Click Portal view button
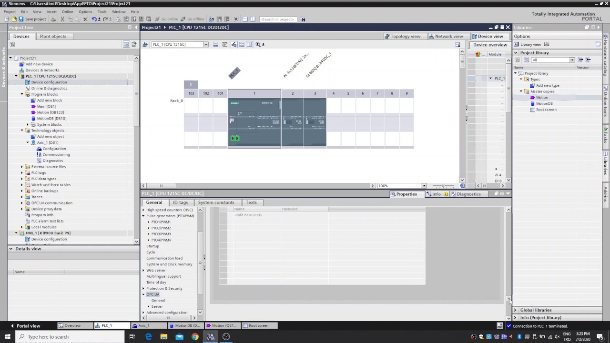This screenshot has width=610, height=343. pos(25,326)
